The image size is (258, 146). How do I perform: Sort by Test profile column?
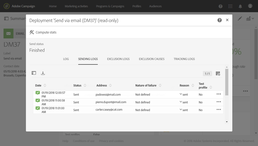tap(211, 87)
